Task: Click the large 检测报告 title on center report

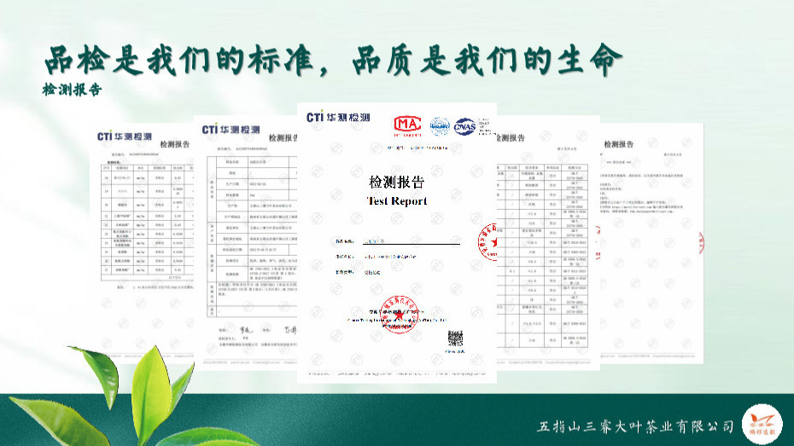Action: pos(396,182)
